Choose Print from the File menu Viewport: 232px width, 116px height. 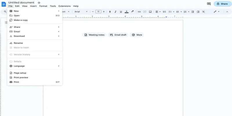point(35,82)
